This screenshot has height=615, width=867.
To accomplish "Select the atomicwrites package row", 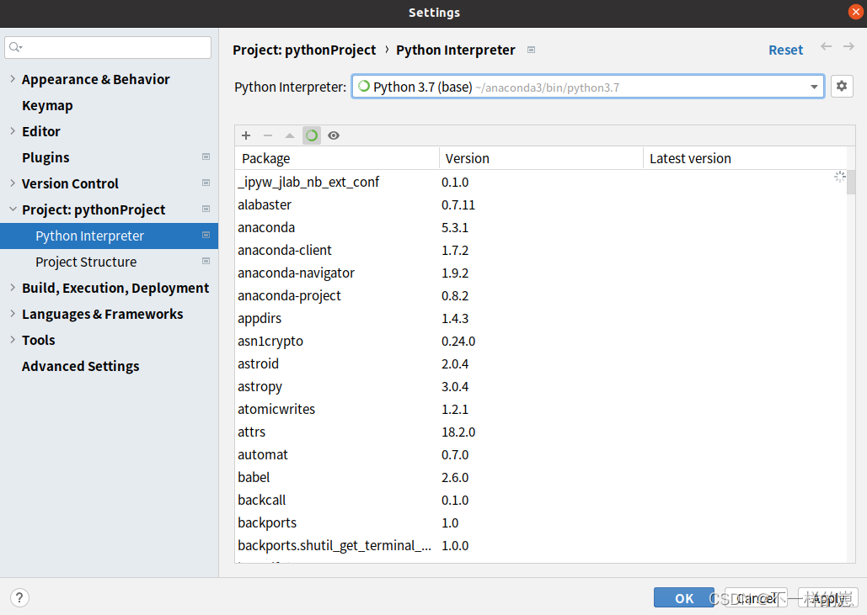I will coord(541,409).
